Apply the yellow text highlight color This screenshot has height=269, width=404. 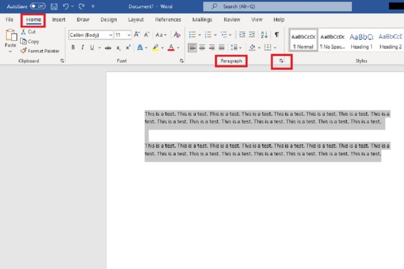(x=155, y=48)
